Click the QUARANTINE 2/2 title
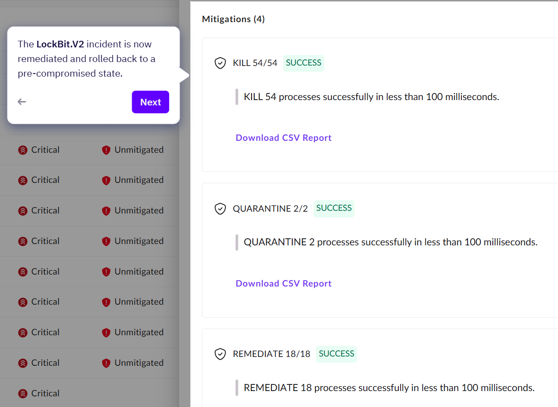 (x=270, y=209)
